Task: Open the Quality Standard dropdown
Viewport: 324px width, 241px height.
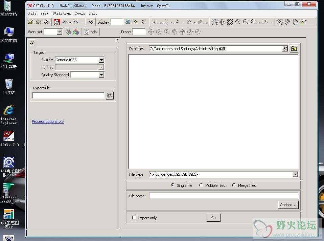Action: (101, 75)
